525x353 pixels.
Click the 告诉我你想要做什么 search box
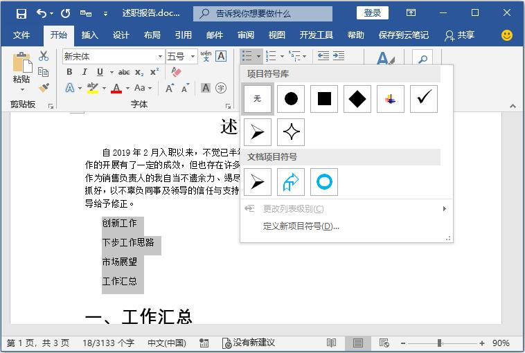click(262, 14)
